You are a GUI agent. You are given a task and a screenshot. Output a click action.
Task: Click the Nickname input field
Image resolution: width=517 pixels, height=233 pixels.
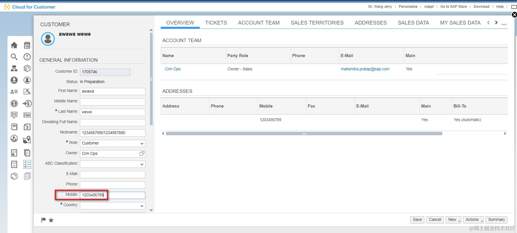[x=113, y=133]
